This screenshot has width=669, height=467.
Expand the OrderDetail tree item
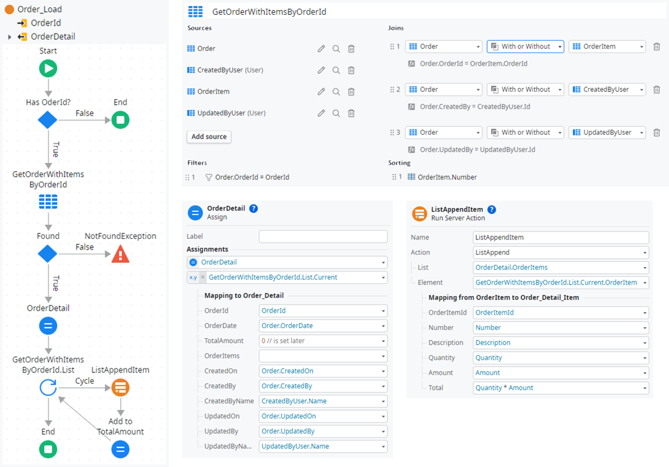(10, 37)
